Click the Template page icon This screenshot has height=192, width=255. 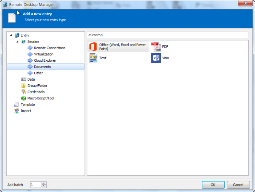point(16,105)
